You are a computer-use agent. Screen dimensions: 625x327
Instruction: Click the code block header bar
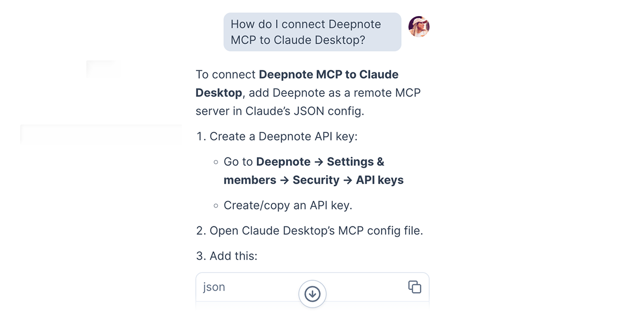(x=312, y=287)
